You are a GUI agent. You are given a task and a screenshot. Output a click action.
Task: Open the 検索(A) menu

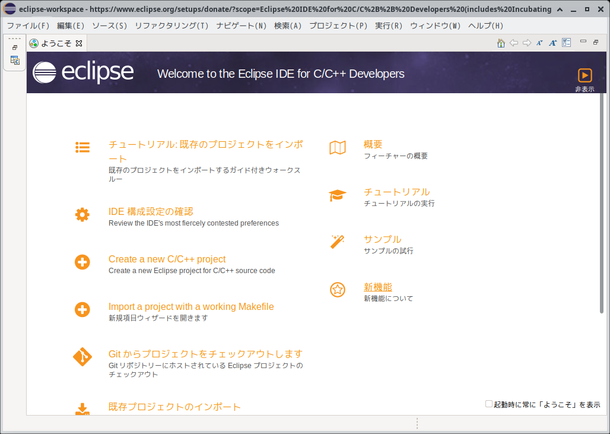coord(287,26)
